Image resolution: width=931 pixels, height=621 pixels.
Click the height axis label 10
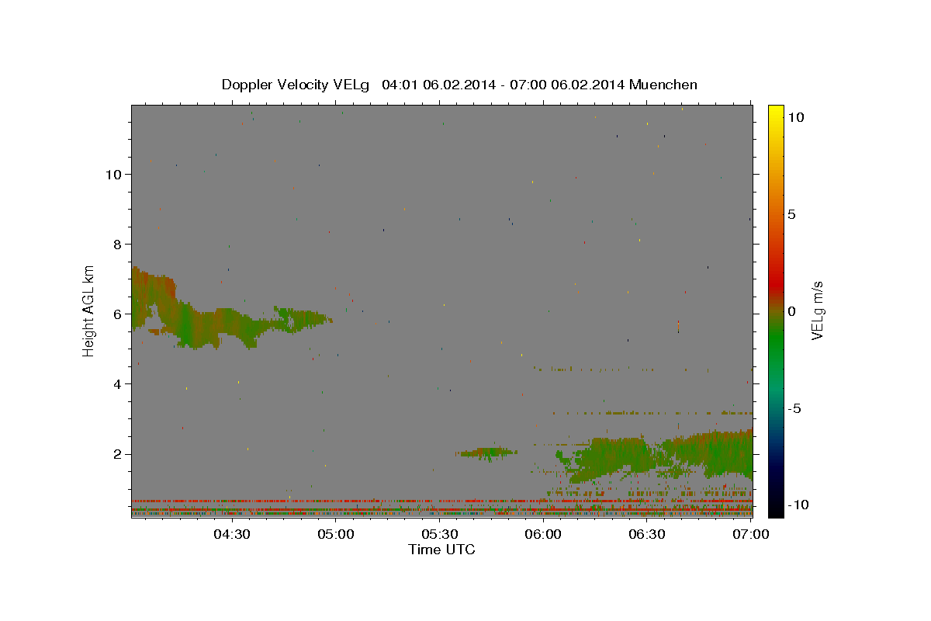(x=114, y=174)
